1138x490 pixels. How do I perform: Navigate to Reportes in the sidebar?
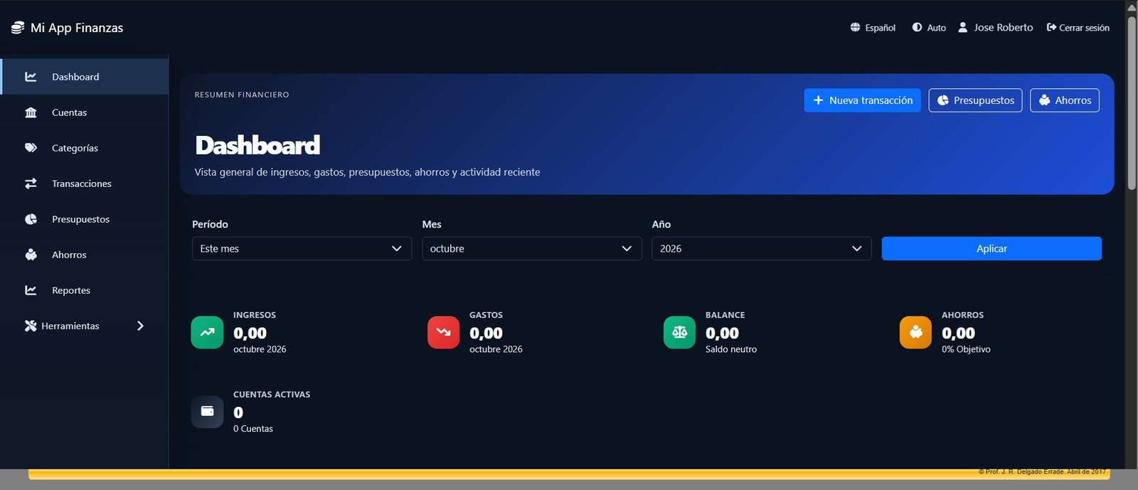pos(85,290)
